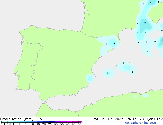Choose the 40–45 mm magenta legend swatch
Viewport: 163px width, 125px height.
pos(70,122)
